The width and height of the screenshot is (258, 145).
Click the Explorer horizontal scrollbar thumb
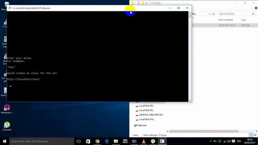[204, 131]
